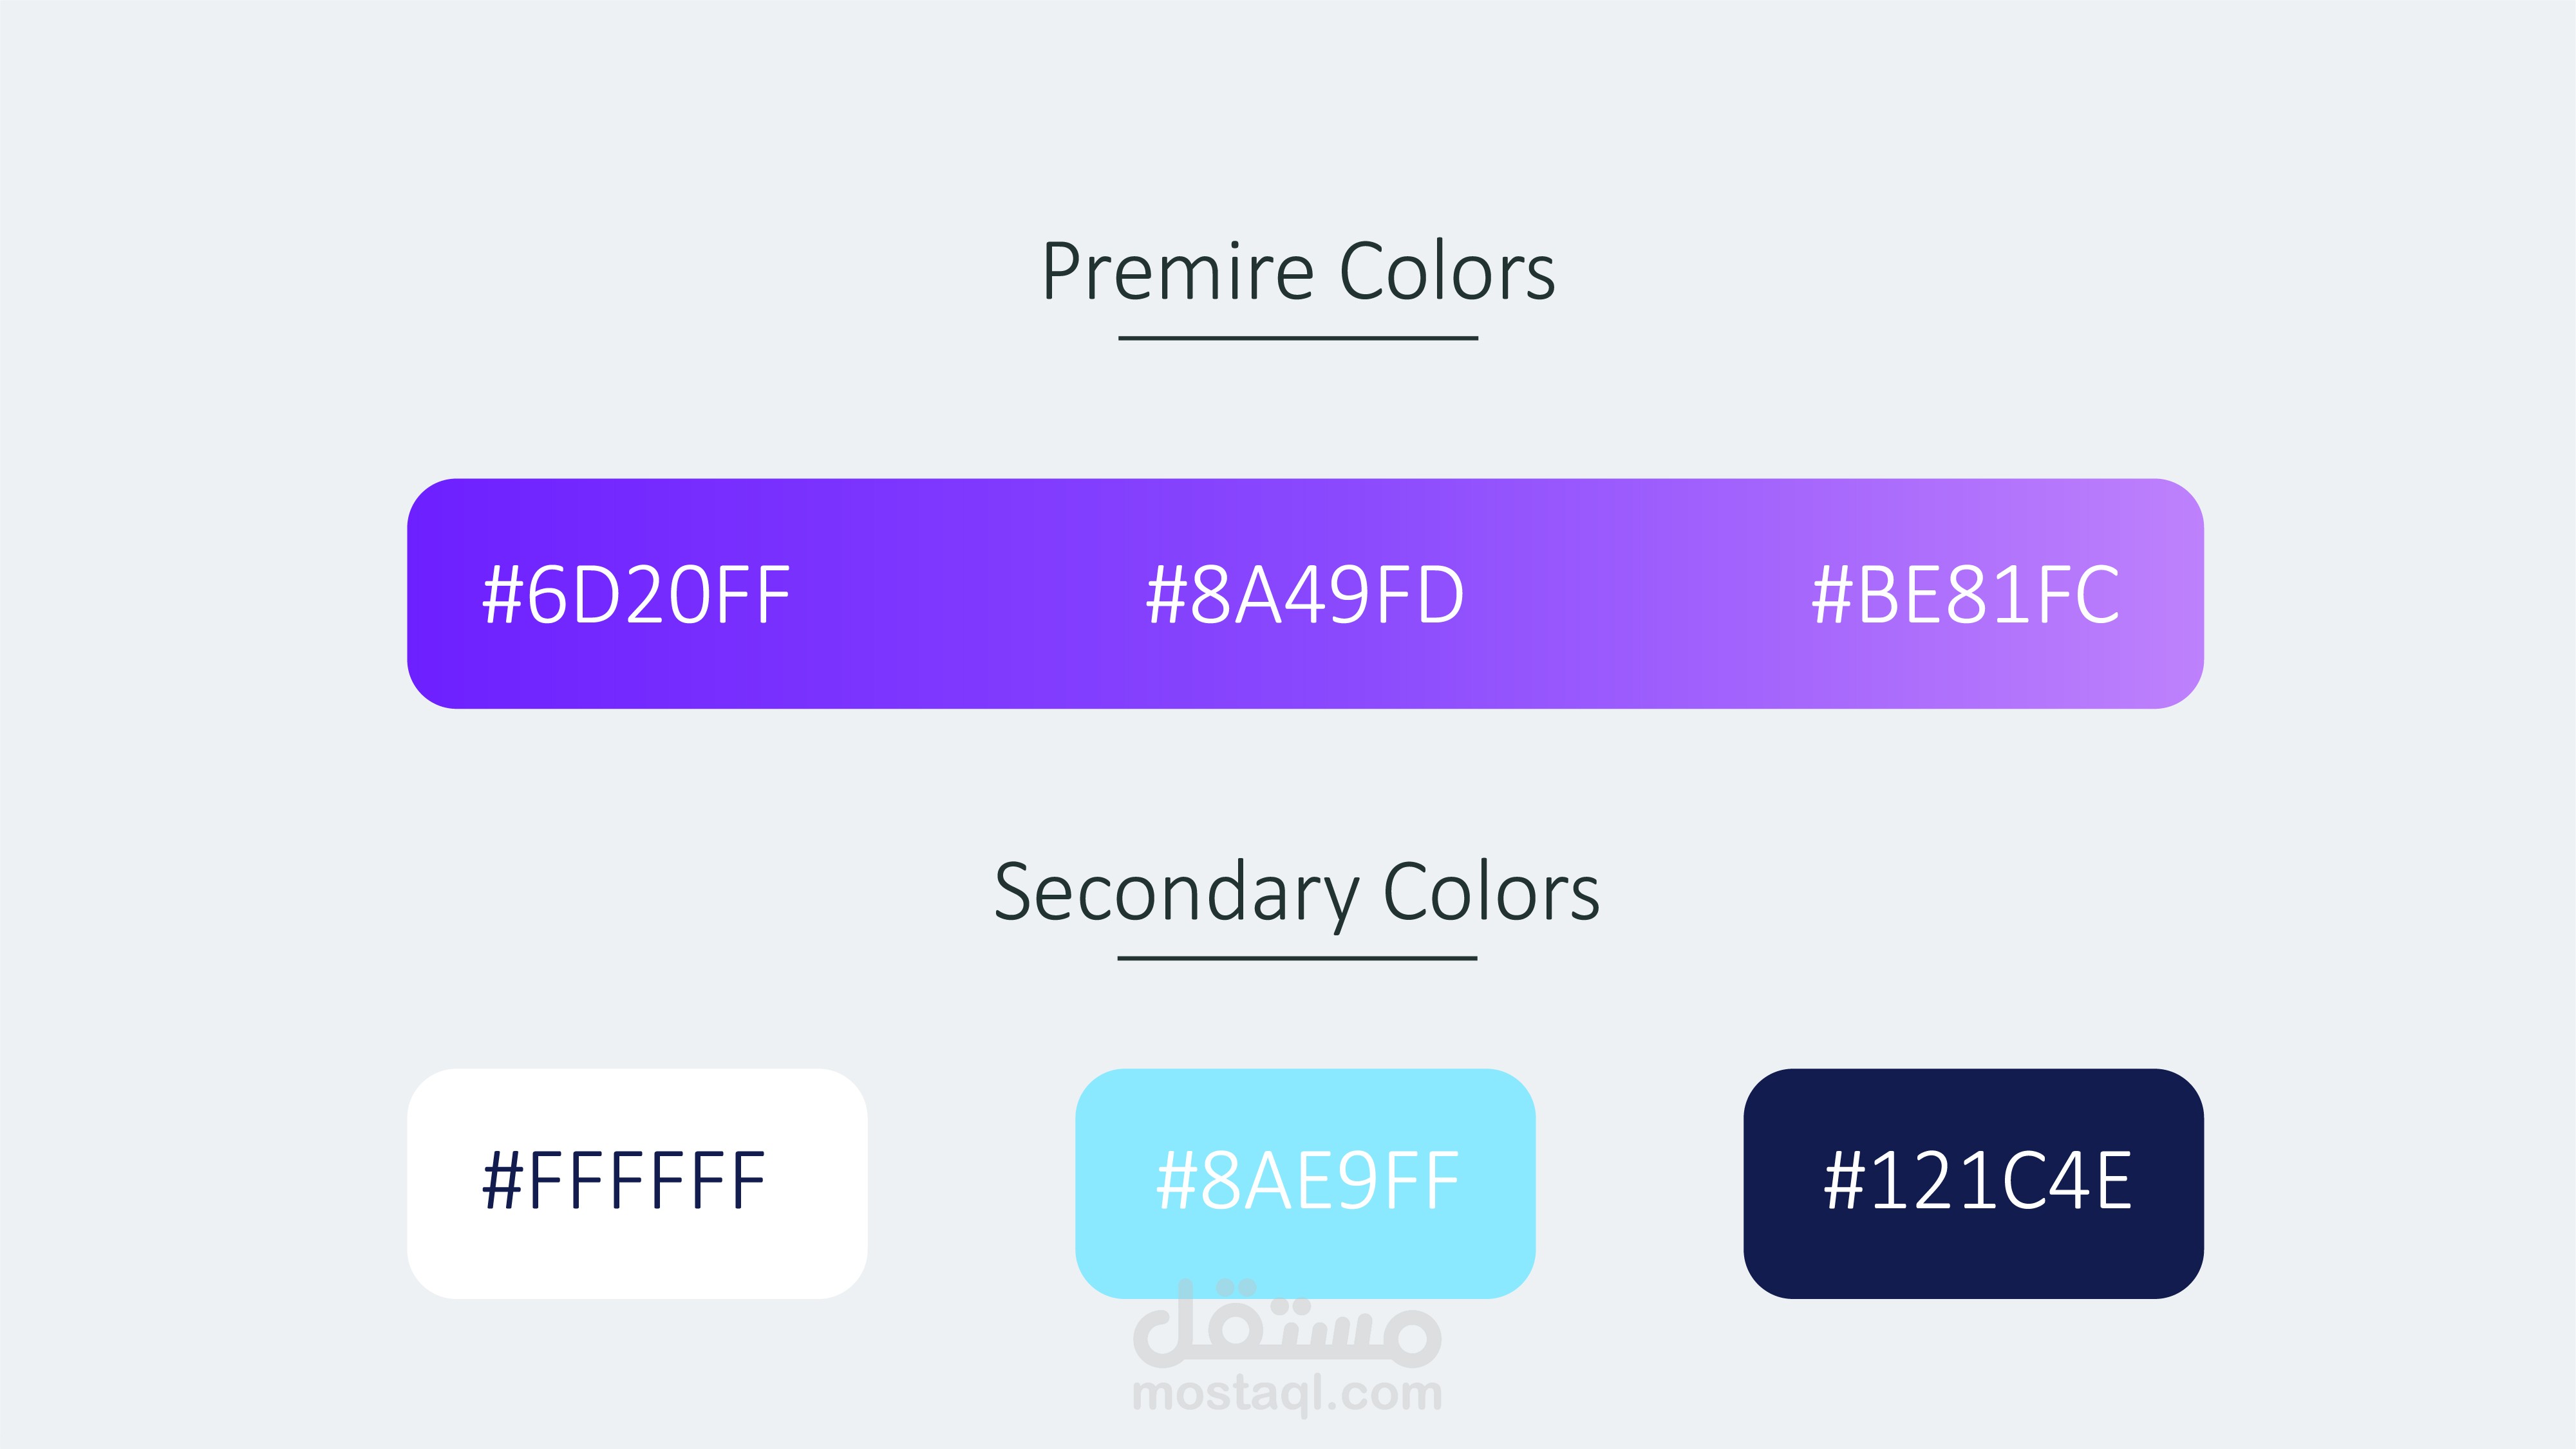Click the hash symbol on the navy swatch
Viewport: 2576px width, 1449px height.
tap(1843, 1181)
